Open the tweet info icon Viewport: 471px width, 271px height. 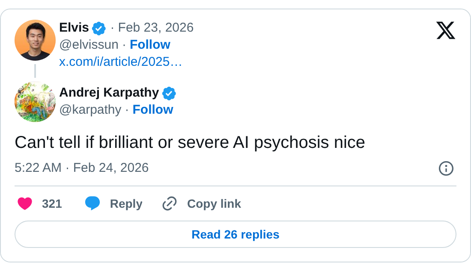click(x=446, y=168)
